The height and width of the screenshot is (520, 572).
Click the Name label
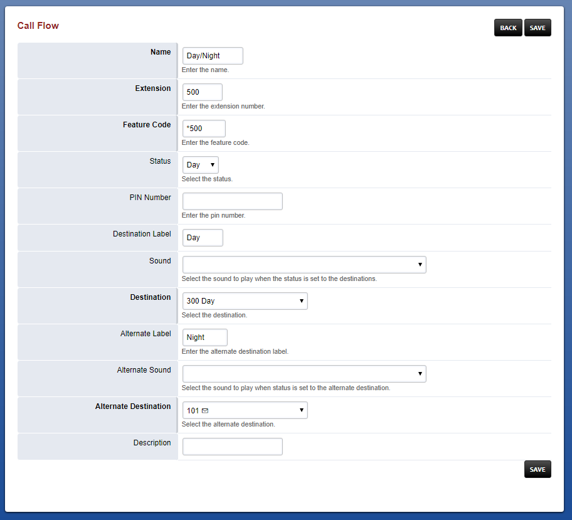point(161,52)
